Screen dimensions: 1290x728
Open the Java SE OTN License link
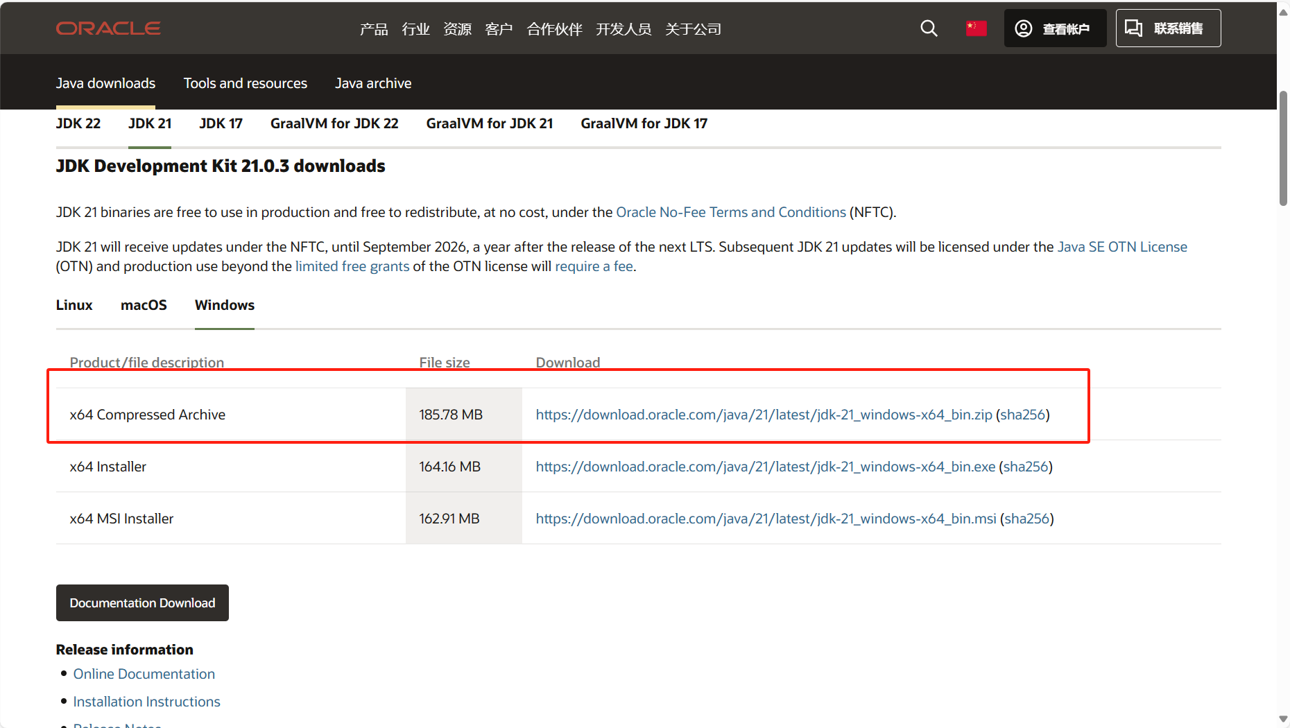1122,247
